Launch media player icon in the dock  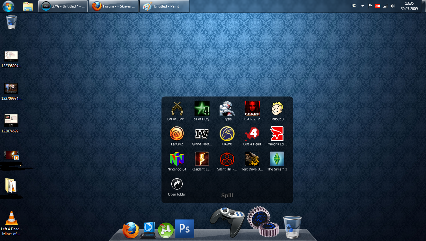(x=148, y=230)
